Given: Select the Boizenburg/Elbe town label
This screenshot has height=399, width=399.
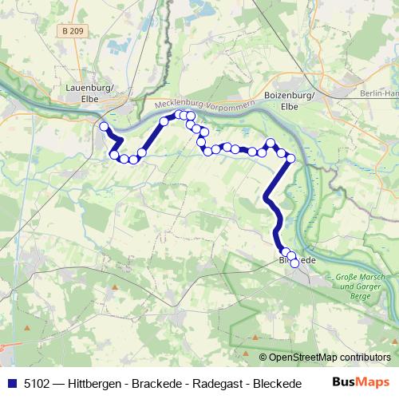Looking at the screenshot, I should tap(289, 101).
